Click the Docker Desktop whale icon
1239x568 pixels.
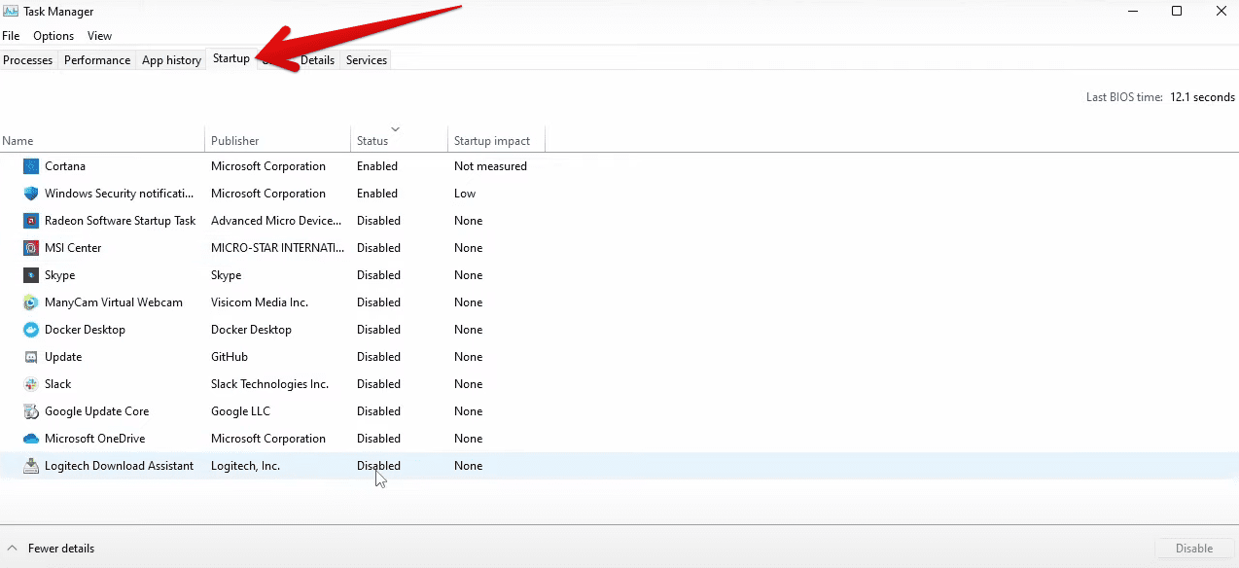coord(30,330)
